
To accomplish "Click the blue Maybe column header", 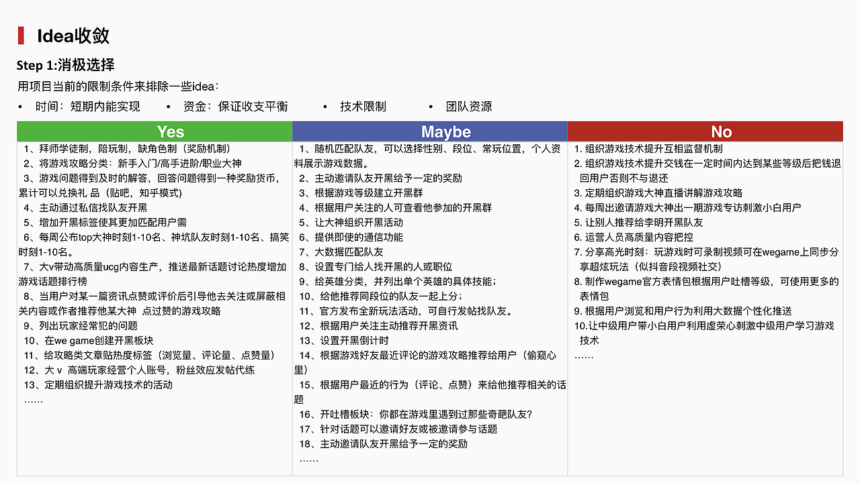I will point(430,131).
